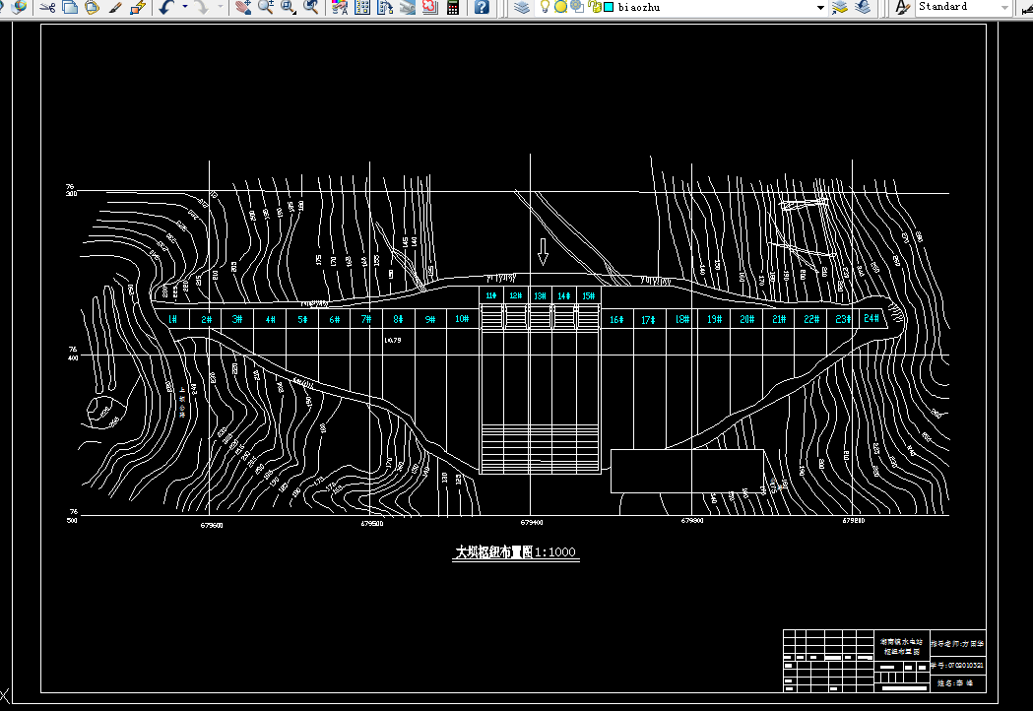Click the Paste clipboard icon
Screen dimensions: 1033x711
tap(93, 7)
